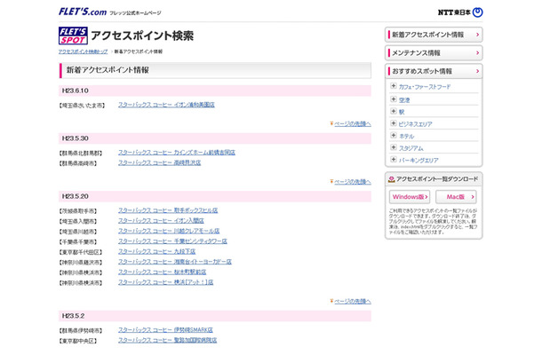Open スターバックス 九段下店 link

coord(157,251)
